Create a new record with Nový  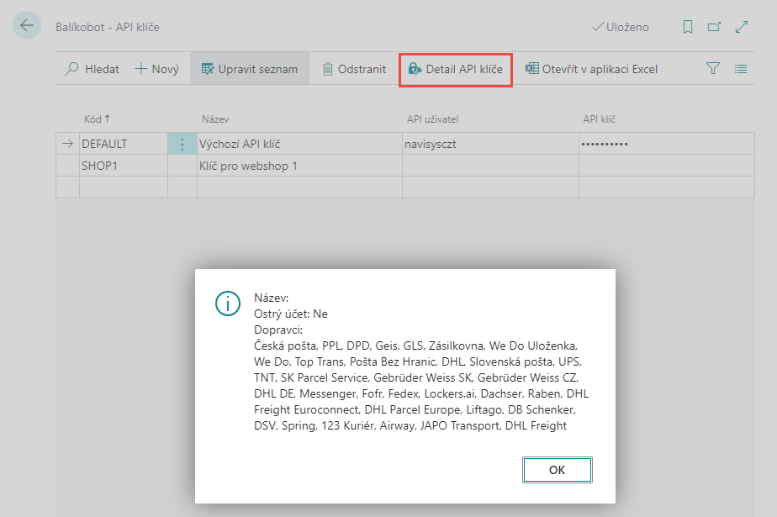pos(156,69)
